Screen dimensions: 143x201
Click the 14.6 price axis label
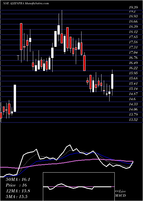pos(132,99)
